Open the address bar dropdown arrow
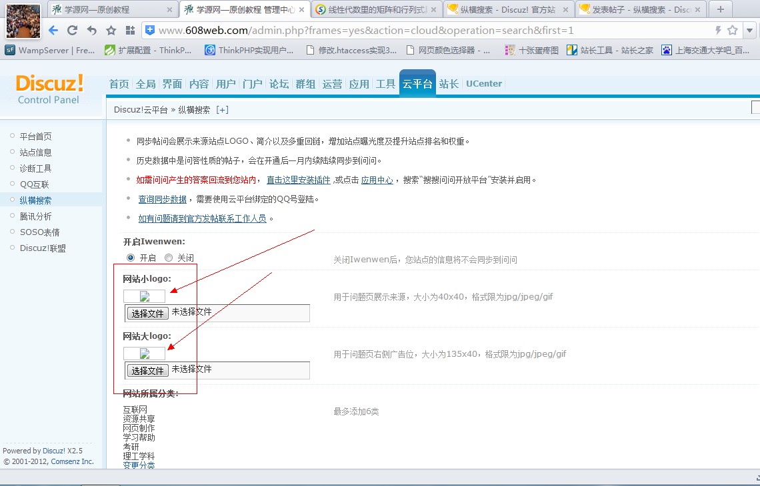The width and height of the screenshot is (760, 486). [x=750, y=31]
